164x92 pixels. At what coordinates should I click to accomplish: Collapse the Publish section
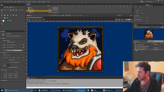1,38
